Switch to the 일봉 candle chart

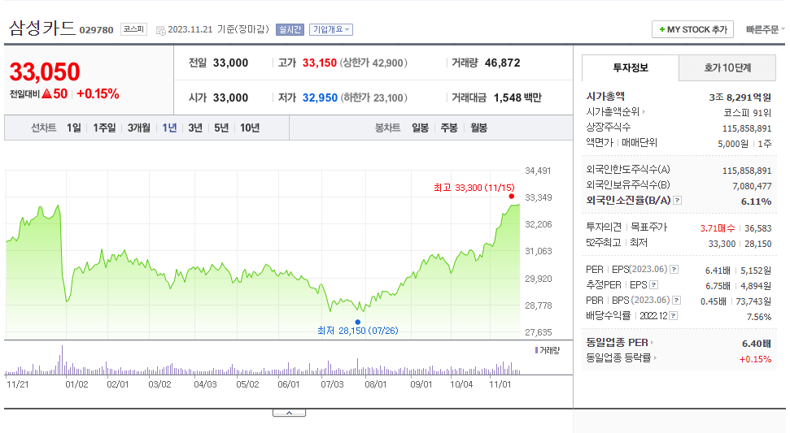[420, 128]
